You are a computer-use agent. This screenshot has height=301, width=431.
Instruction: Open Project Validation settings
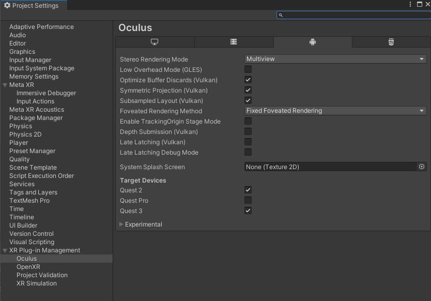pos(42,275)
